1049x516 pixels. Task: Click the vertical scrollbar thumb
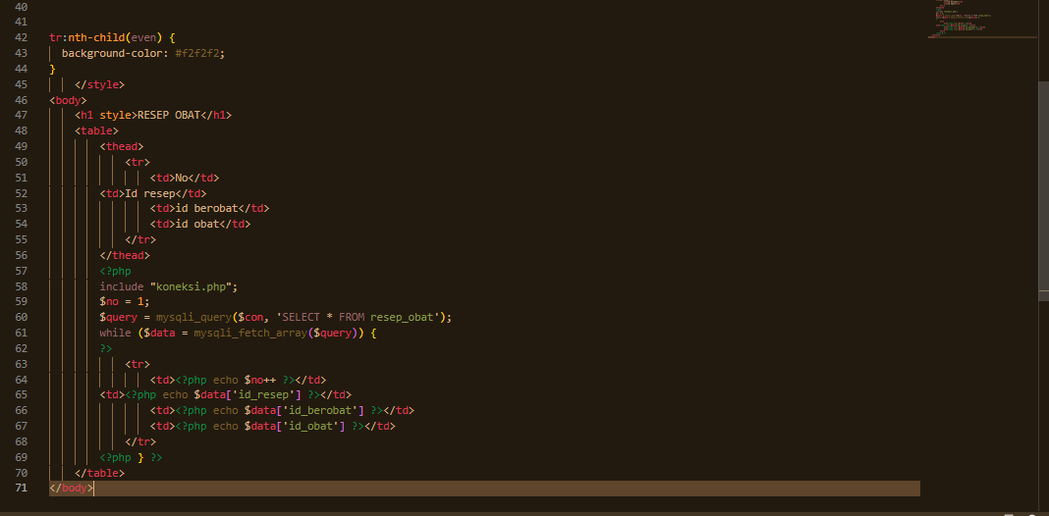1043,191
